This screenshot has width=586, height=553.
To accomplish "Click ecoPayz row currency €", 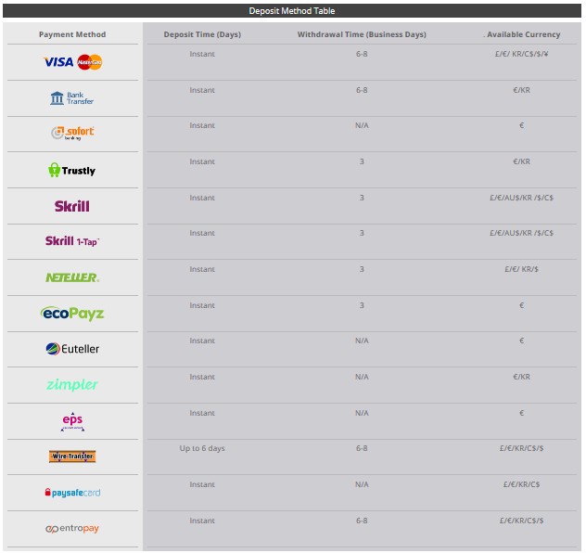I will coord(522,305).
